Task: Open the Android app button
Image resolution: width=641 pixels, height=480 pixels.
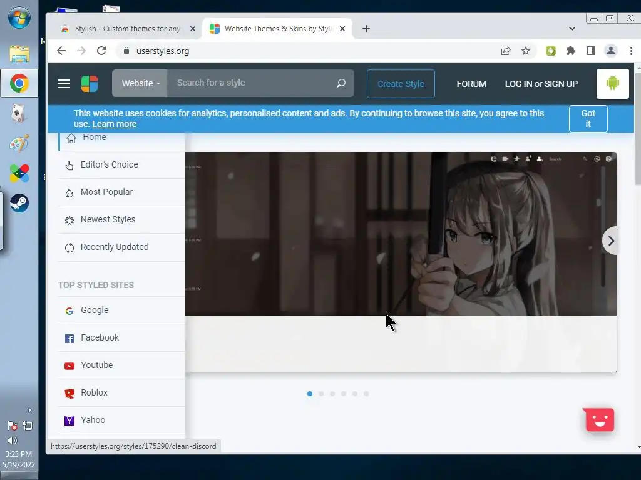Action: point(612,84)
